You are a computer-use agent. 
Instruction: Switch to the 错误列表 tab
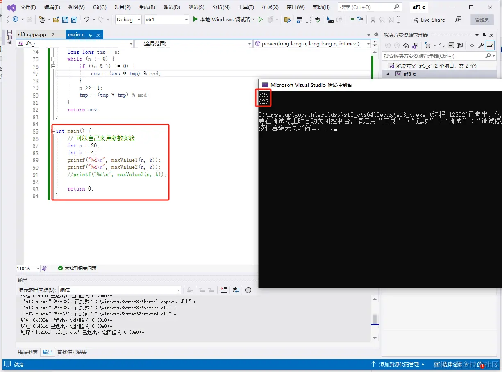click(x=28, y=352)
